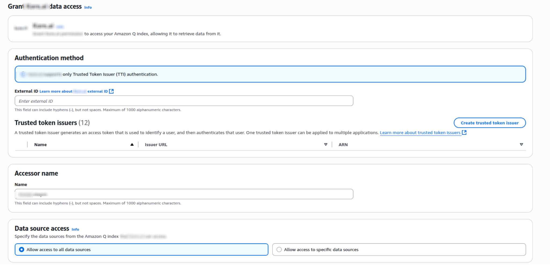
Task: Click sort arrow in ARN column
Action: (521, 145)
